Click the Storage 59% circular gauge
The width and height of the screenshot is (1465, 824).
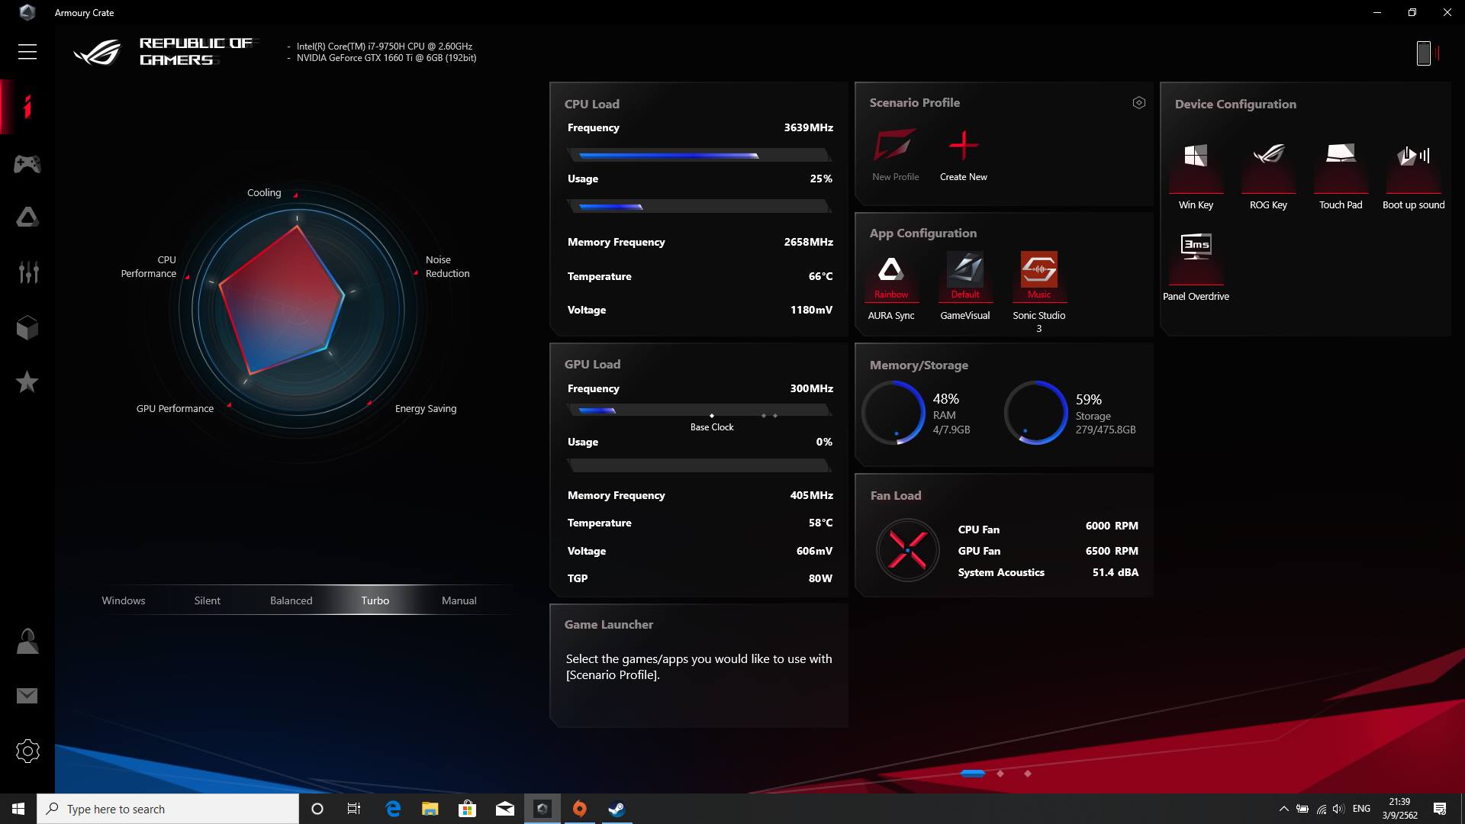1035,413
